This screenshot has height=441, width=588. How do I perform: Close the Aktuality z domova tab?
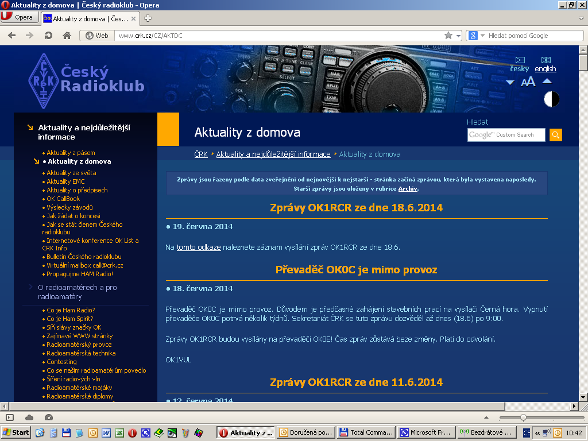[133, 18]
